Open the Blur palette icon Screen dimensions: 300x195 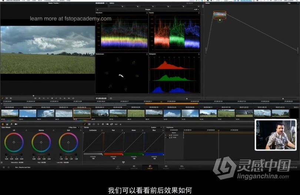[x=103, y=124]
